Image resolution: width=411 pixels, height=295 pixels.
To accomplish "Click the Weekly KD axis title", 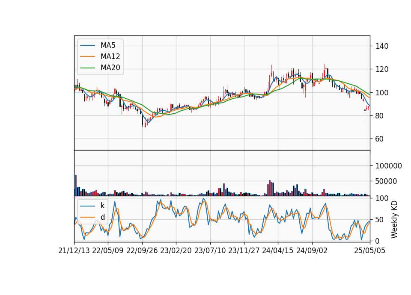I will click(x=394, y=220).
